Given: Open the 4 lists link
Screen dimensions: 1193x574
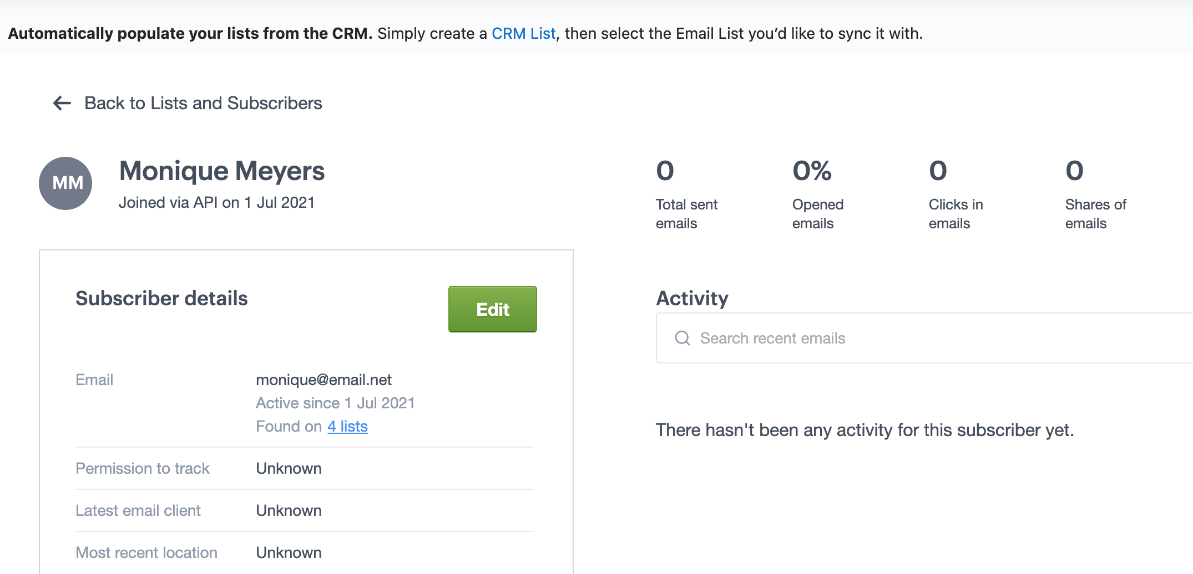Looking at the screenshot, I should point(347,426).
